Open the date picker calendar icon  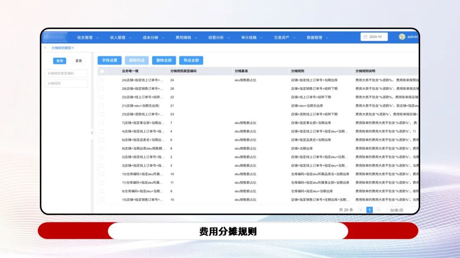(365, 37)
